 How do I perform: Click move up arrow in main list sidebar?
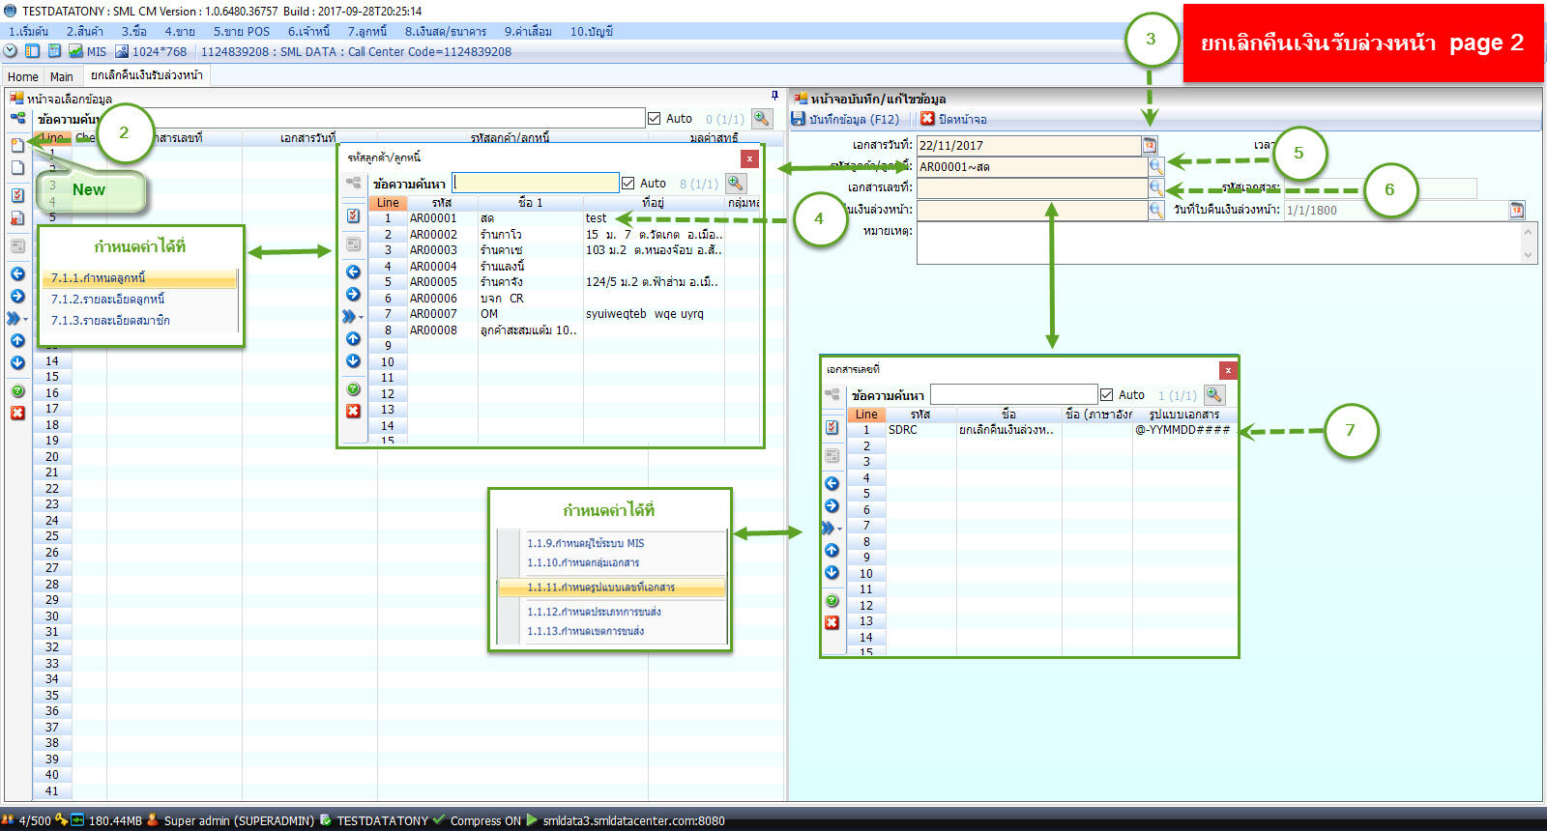pos(17,340)
